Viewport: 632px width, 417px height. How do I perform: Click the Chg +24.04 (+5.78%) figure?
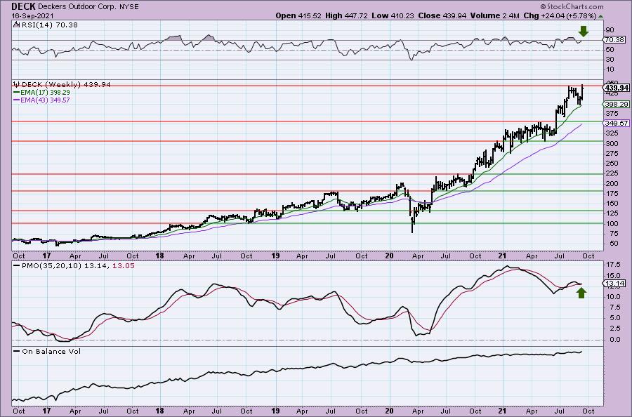[x=560, y=15]
